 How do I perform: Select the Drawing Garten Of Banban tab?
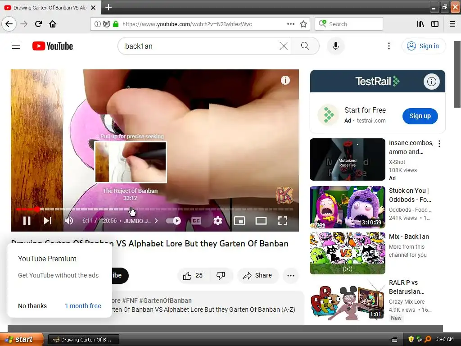coord(50,8)
